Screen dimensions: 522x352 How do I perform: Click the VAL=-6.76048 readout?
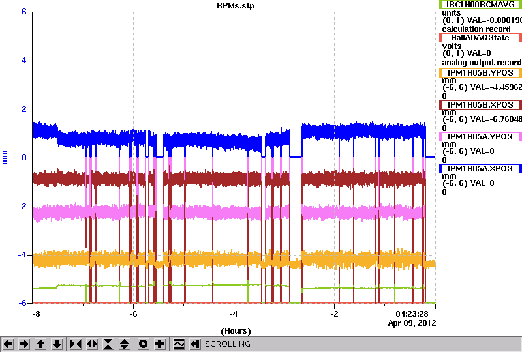tap(495, 119)
